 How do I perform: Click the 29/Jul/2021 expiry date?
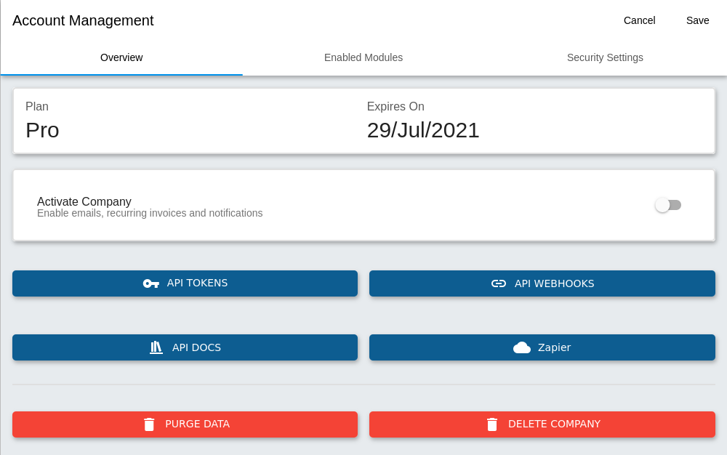click(x=422, y=130)
